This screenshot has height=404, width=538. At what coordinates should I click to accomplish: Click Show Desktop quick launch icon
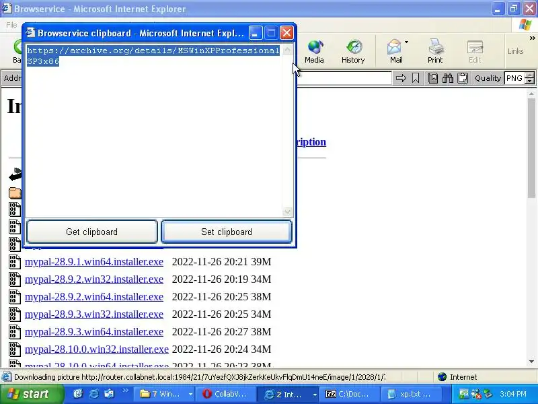tap(109, 394)
